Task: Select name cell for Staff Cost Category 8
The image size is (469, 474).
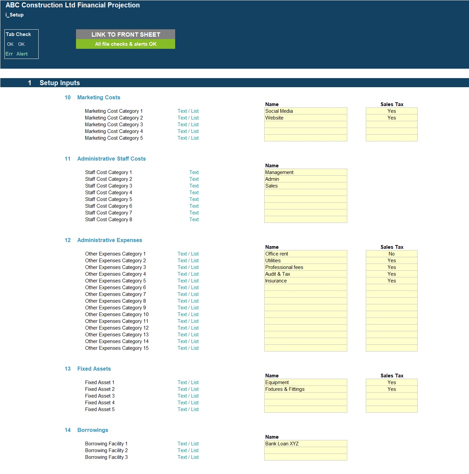Action: click(306, 219)
